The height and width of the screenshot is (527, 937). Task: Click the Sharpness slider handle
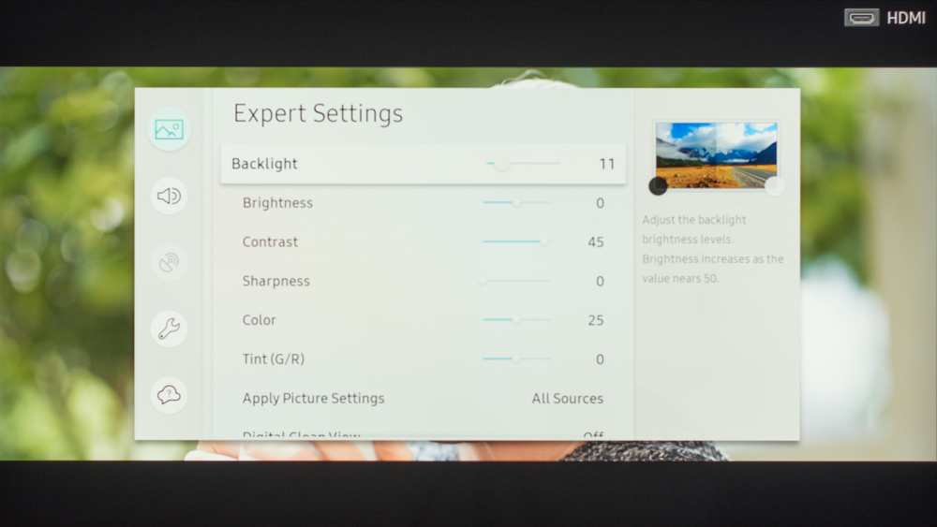pyautogui.click(x=483, y=281)
